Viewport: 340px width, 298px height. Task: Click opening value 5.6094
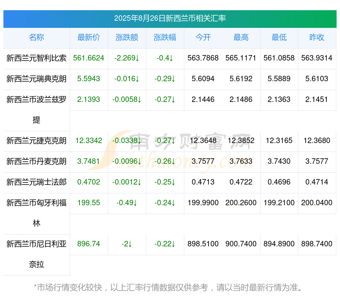203,79
